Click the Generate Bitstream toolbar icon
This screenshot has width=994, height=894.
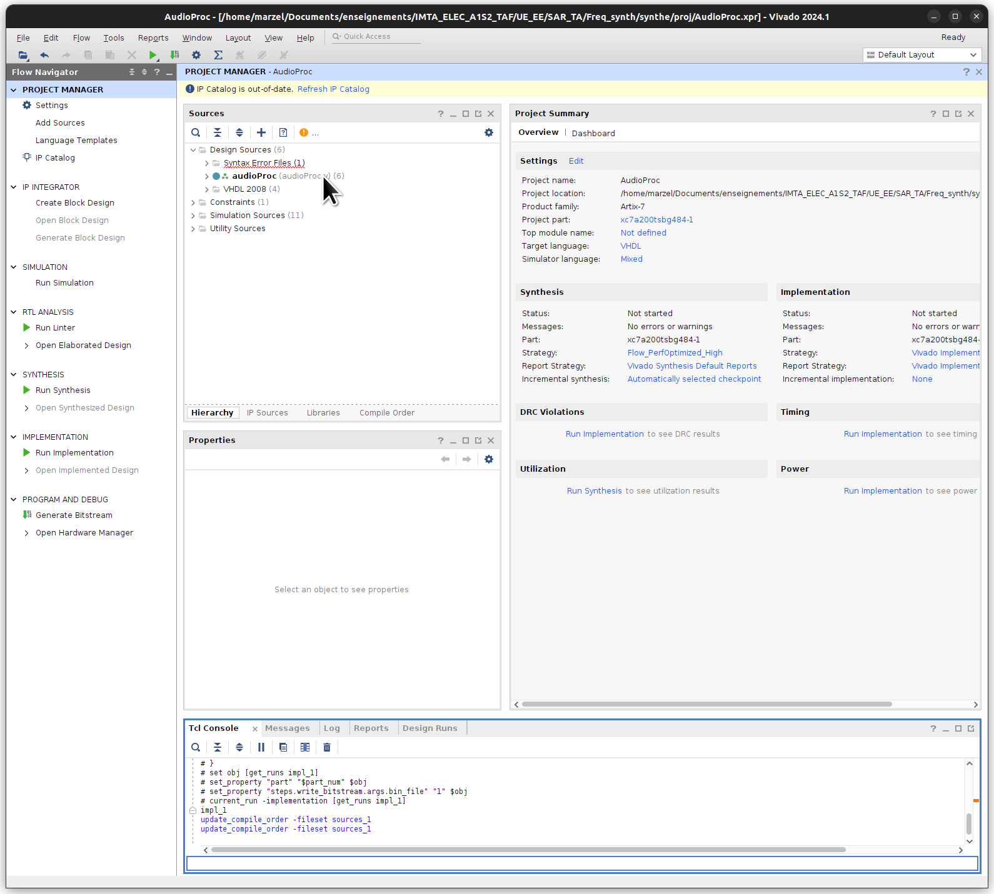coord(174,55)
